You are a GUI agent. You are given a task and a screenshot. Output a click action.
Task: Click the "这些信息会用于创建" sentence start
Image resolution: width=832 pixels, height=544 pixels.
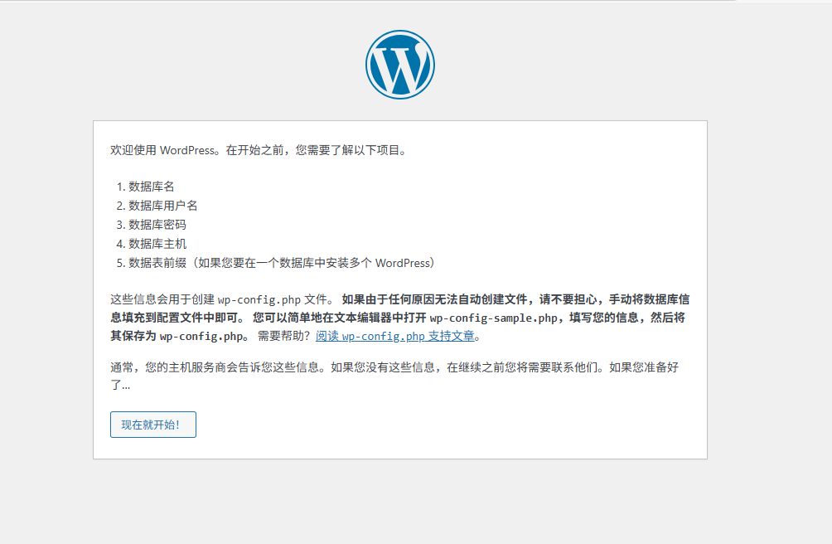(x=162, y=299)
